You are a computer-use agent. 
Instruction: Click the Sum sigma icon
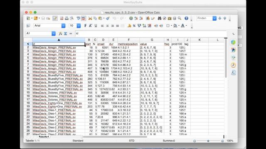[66, 34]
